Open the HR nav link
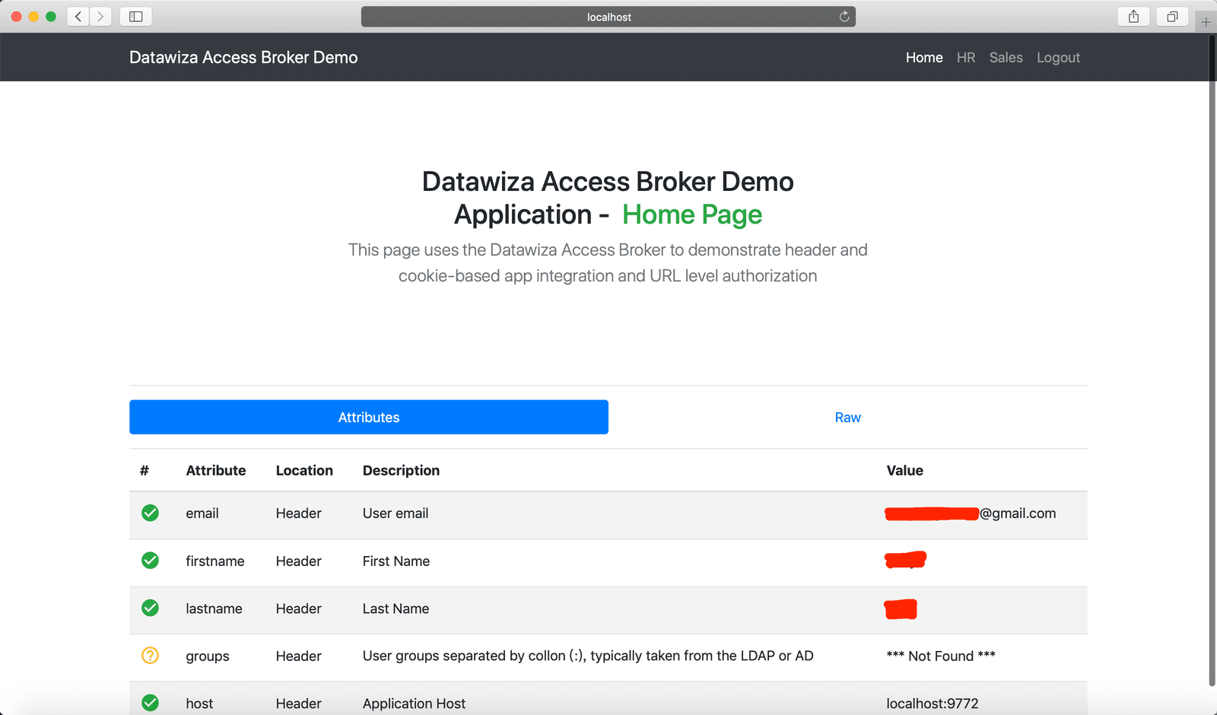The width and height of the screenshot is (1217, 715). [x=966, y=58]
